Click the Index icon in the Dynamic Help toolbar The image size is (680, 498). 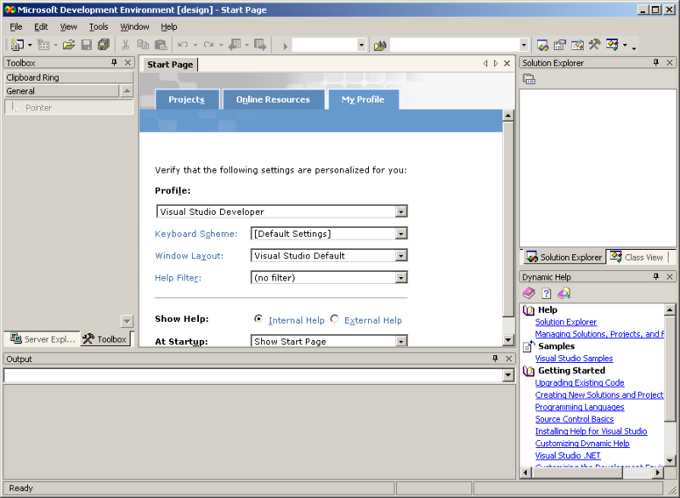[x=546, y=293]
